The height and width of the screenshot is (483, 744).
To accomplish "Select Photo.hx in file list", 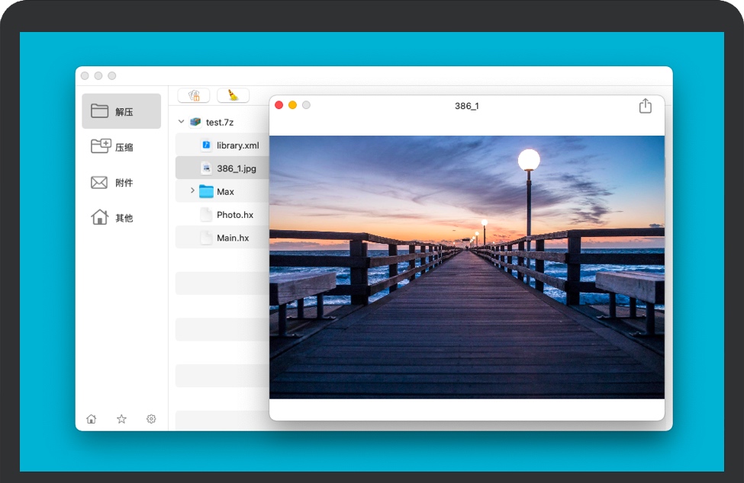I will 234,215.
